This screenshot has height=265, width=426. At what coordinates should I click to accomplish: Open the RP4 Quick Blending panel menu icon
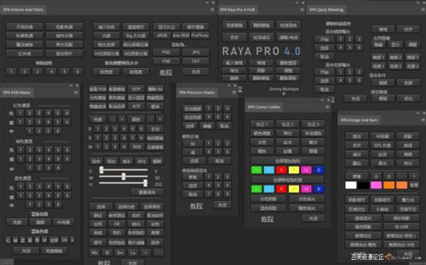click(x=423, y=9)
